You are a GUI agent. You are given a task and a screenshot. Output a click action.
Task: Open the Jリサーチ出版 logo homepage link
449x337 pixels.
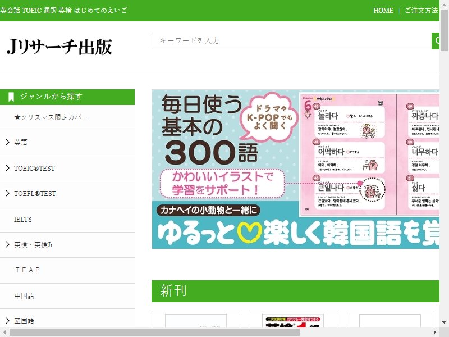59,47
